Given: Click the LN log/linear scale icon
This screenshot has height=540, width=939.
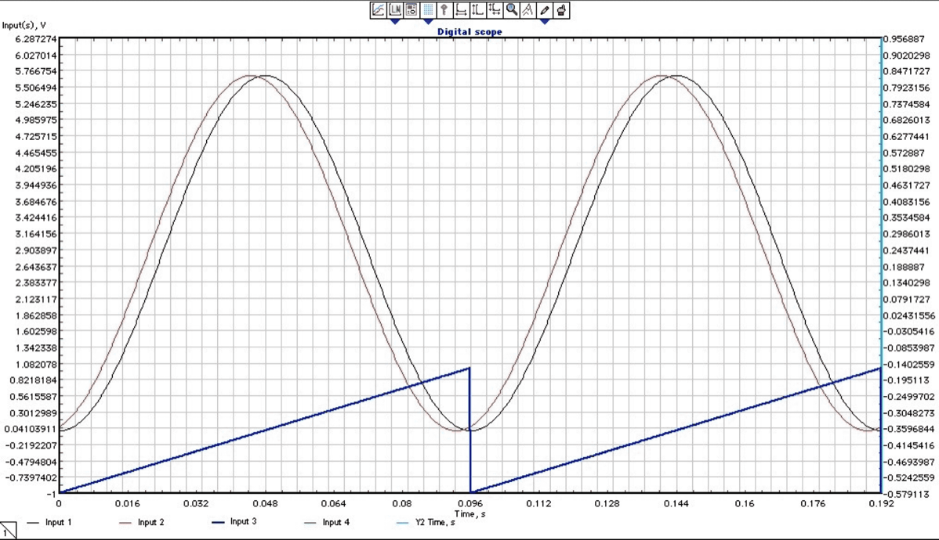Looking at the screenshot, I should click(x=395, y=10).
